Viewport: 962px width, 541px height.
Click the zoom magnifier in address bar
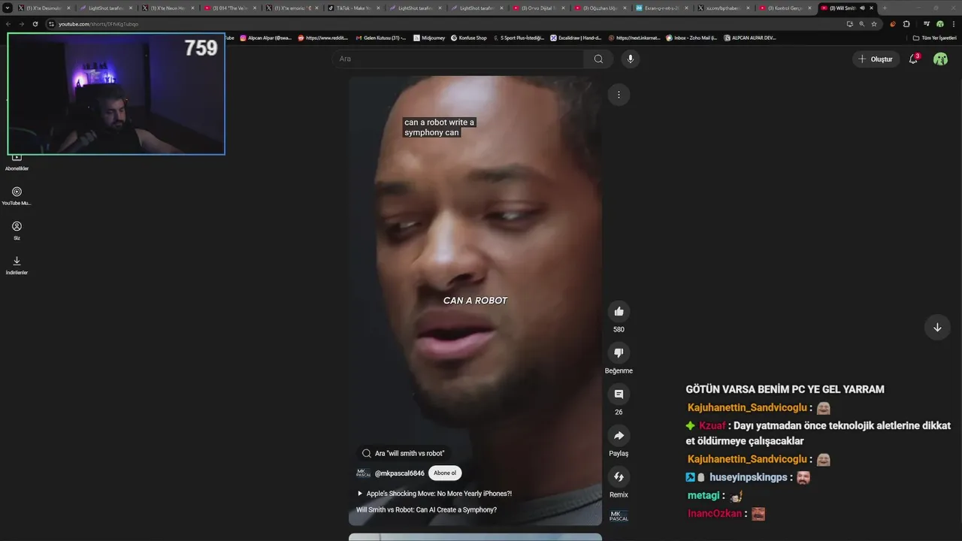[862, 24]
